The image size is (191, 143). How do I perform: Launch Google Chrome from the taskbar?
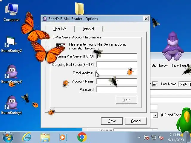click(82, 137)
